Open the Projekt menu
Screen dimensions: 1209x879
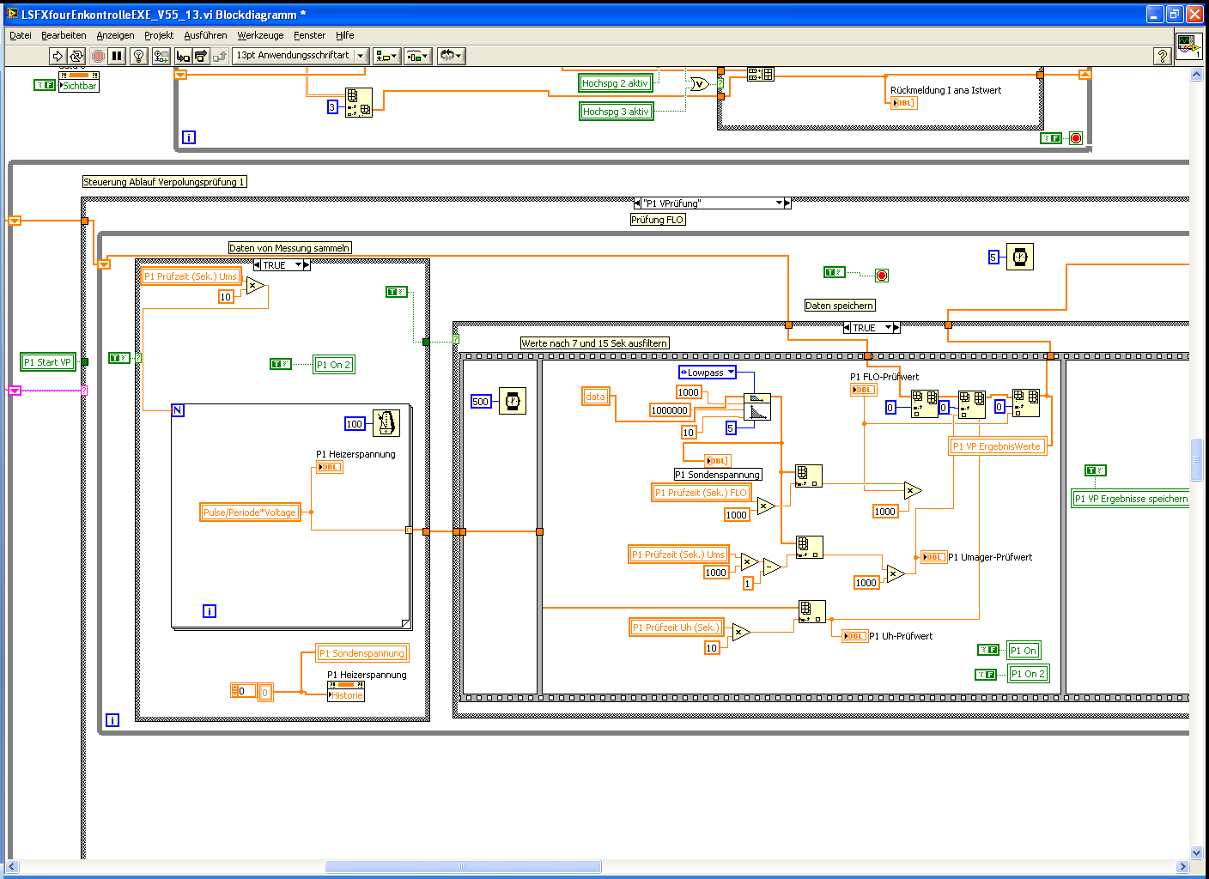click(x=159, y=35)
